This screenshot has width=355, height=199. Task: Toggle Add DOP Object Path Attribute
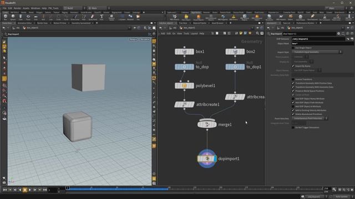coord(293,102)
